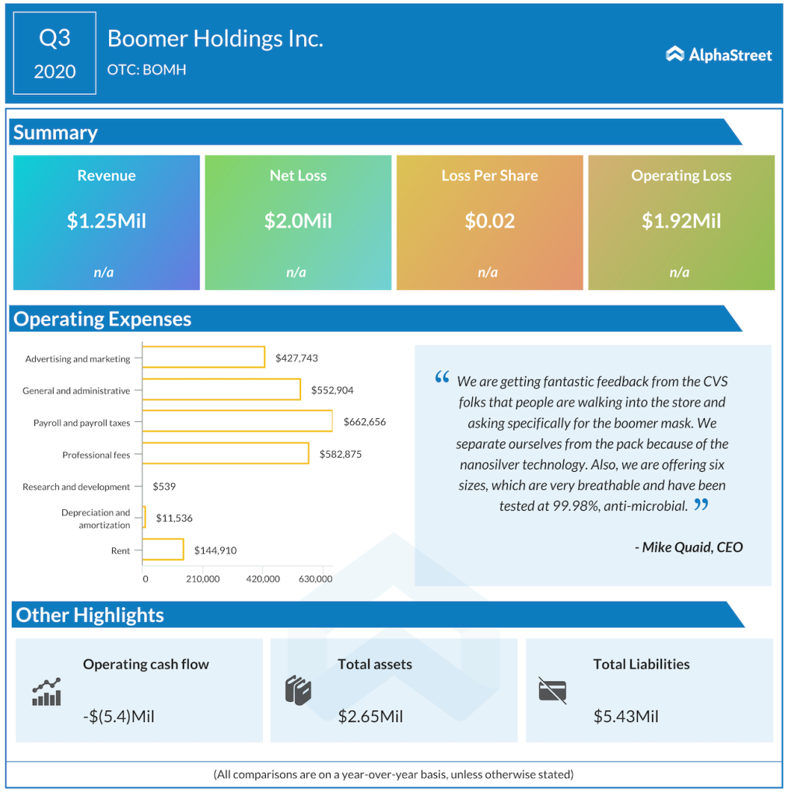Click the Payroll and payroll taxes bar
788x796 pixels.
pyautogui.click(x=237, y=421)
